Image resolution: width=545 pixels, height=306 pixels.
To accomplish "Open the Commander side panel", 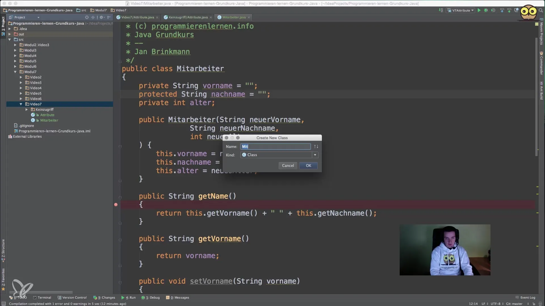I will pyautogui.click(x=541, y=63).
